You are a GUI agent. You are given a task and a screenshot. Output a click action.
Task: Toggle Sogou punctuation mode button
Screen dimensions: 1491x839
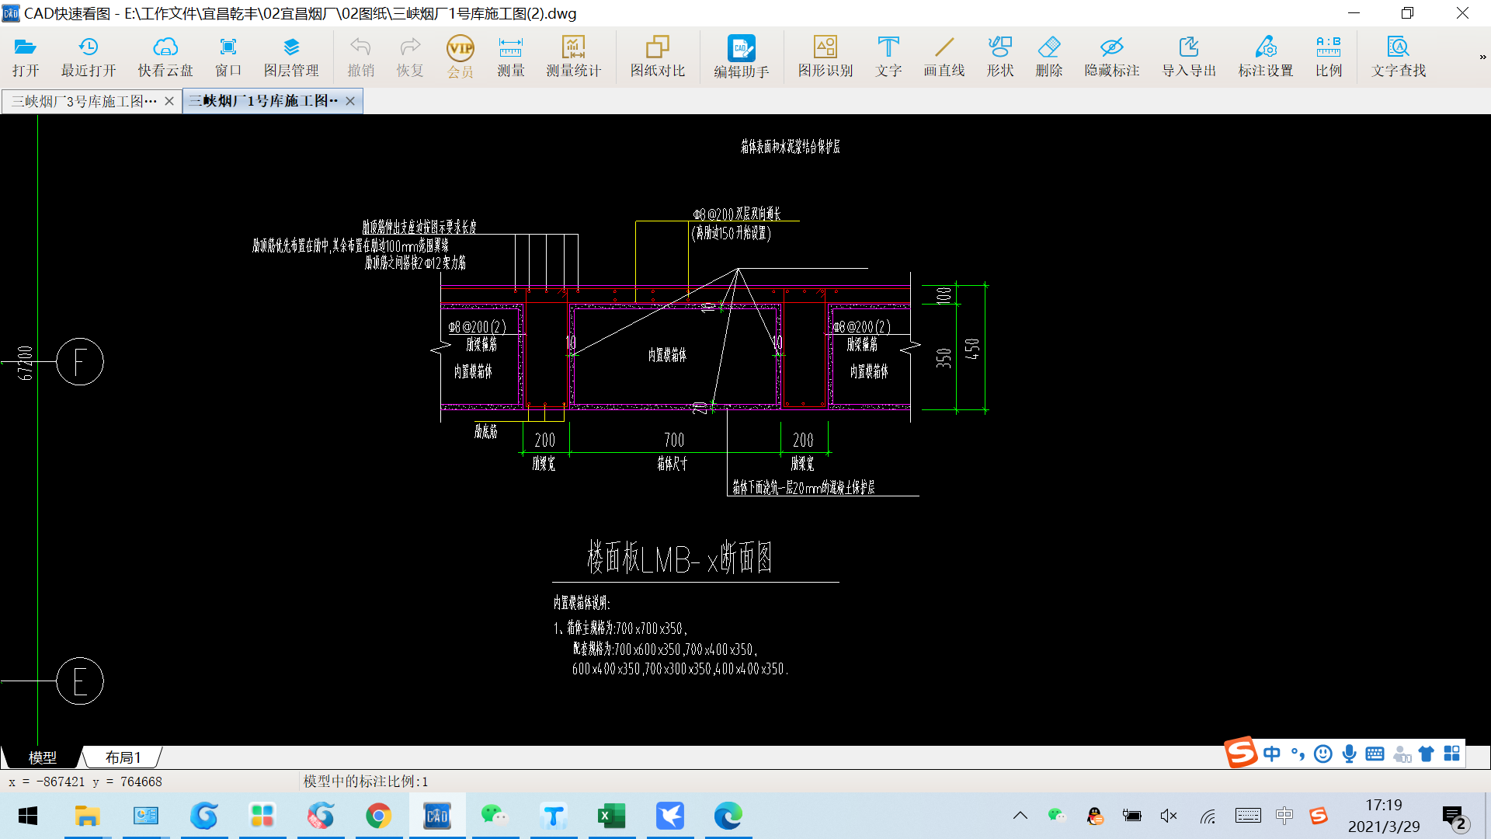(x=1297, y=754)
